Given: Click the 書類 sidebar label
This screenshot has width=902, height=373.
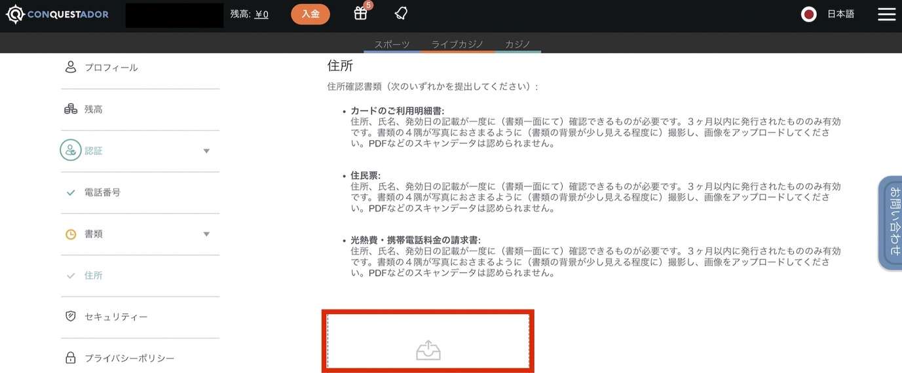Looking at the screenshot, I should tap(94, 234).
